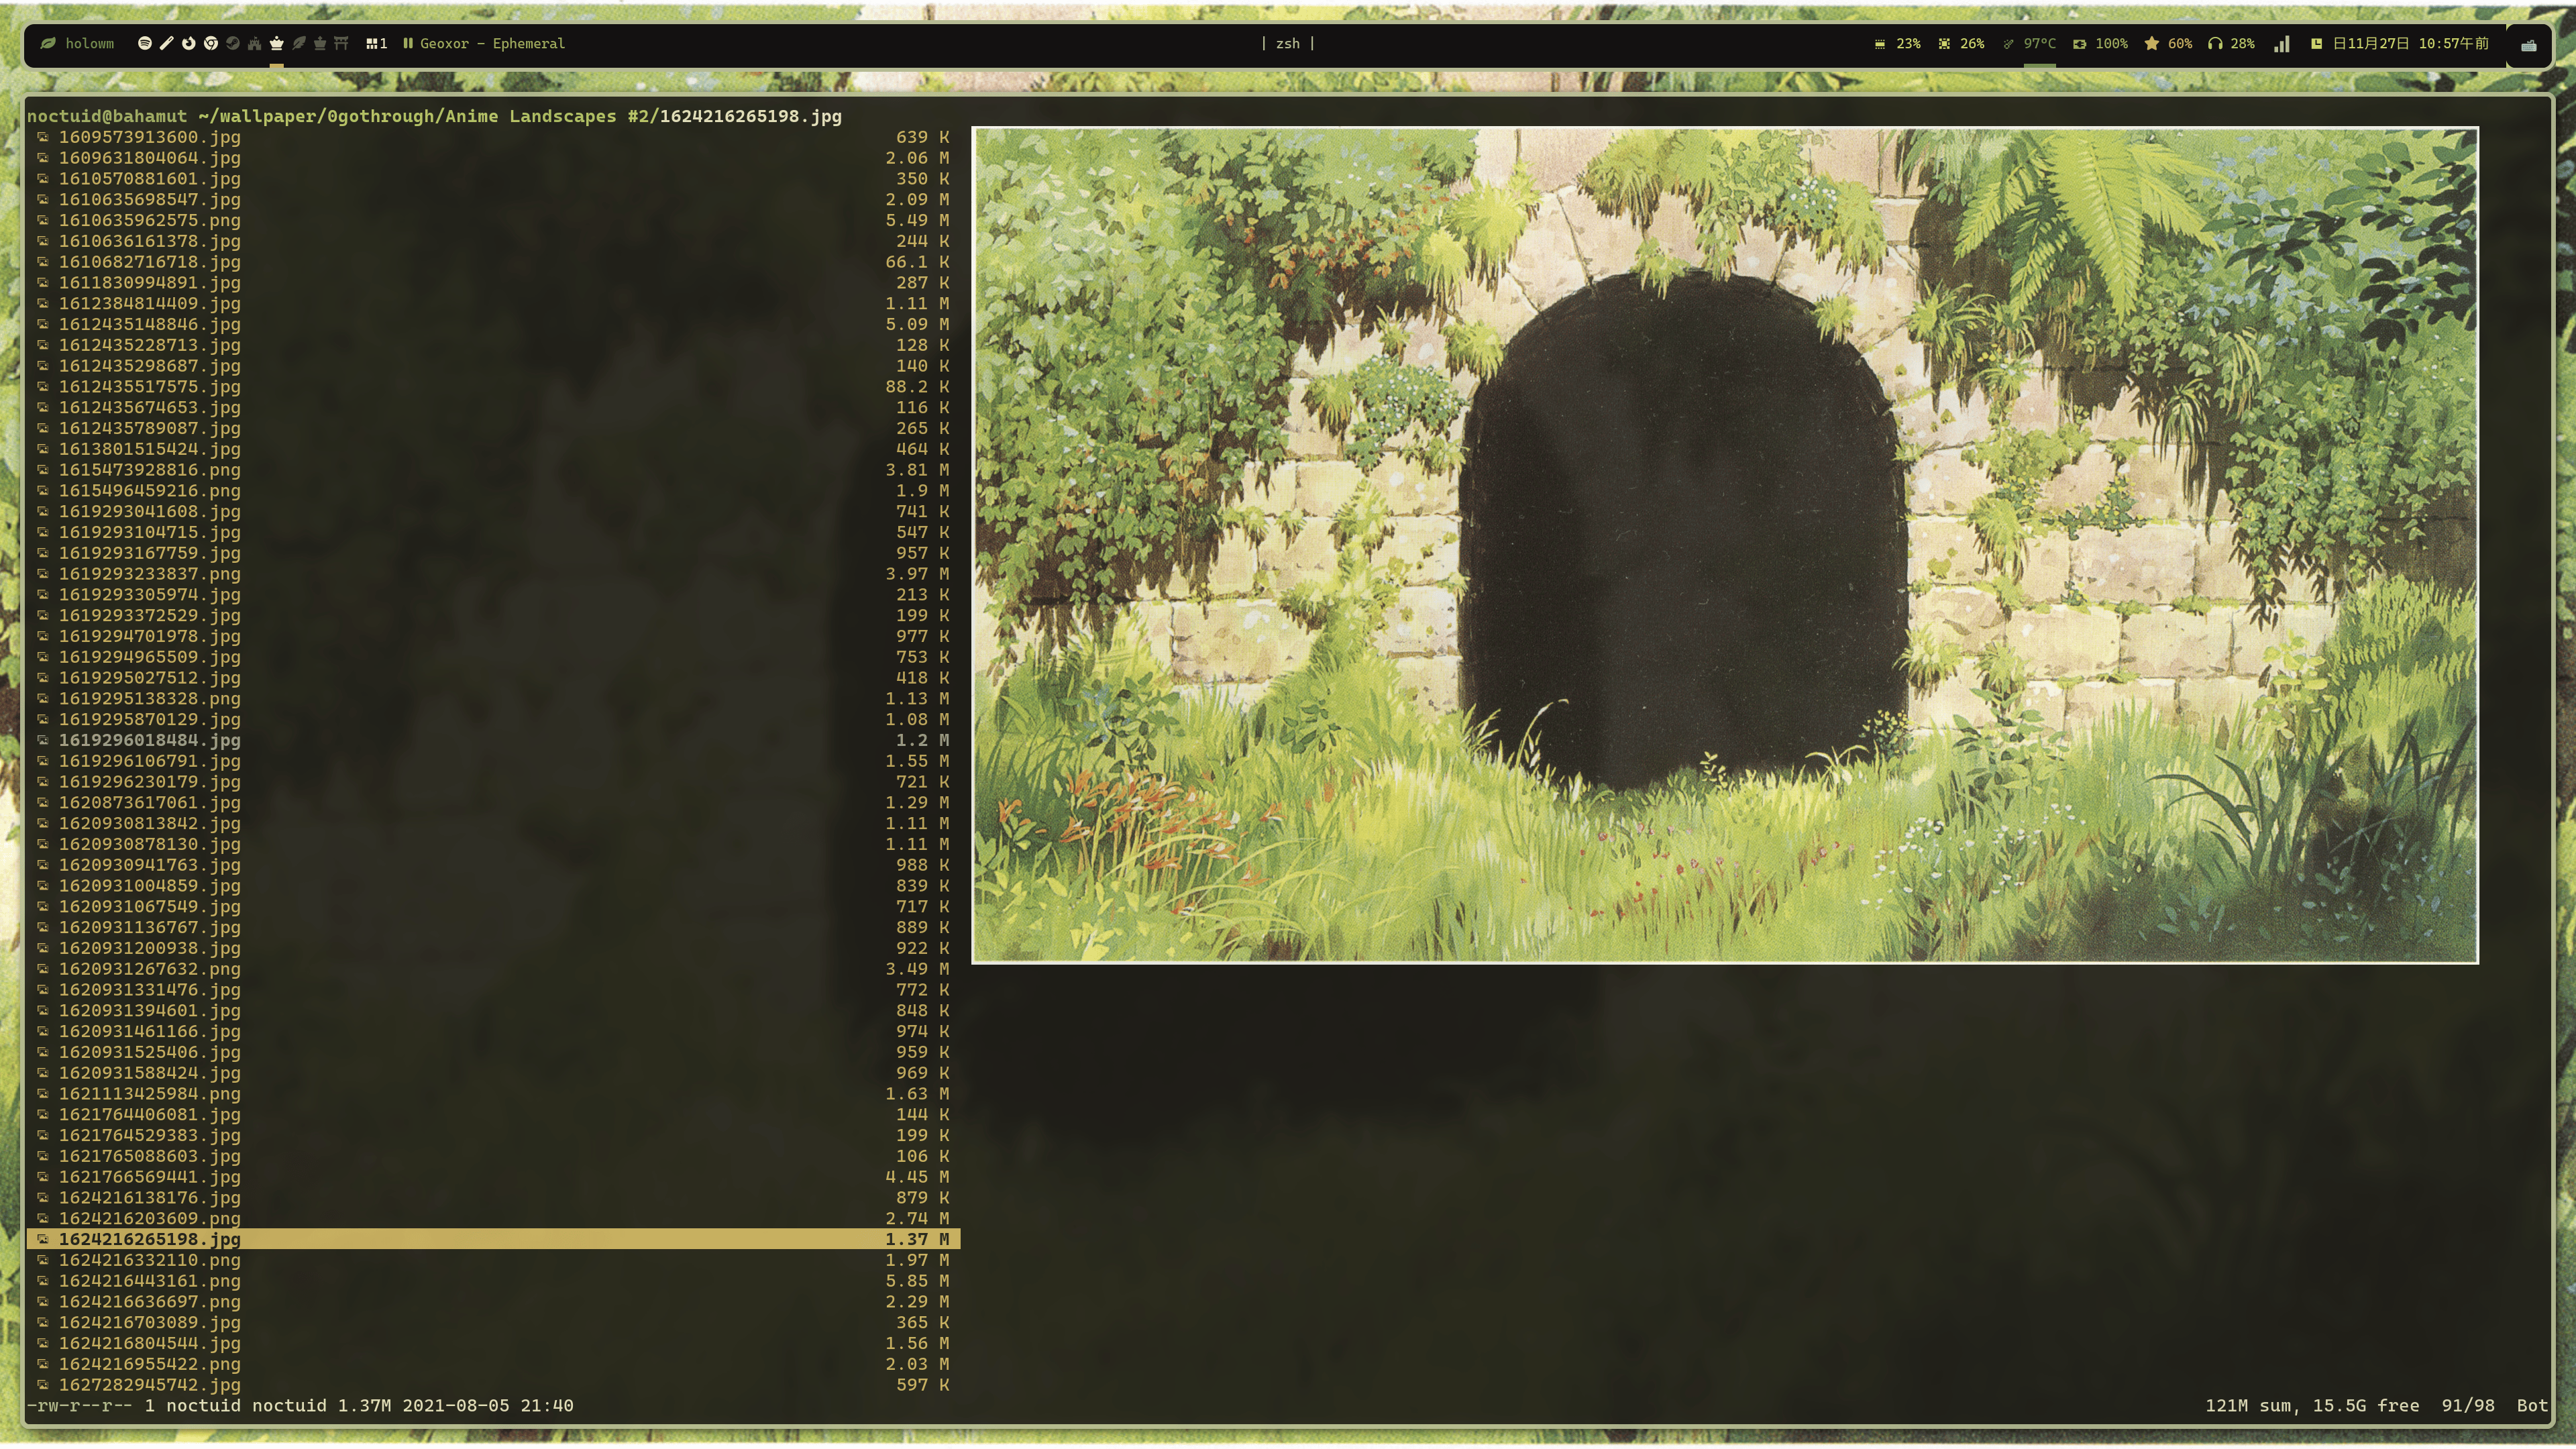
Task: Select file 1615496459216.png
Action: (493, 491)
